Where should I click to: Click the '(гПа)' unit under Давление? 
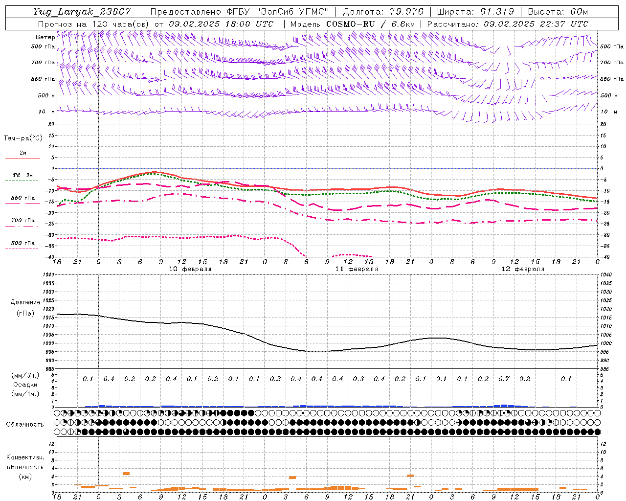tap(25, 313)
